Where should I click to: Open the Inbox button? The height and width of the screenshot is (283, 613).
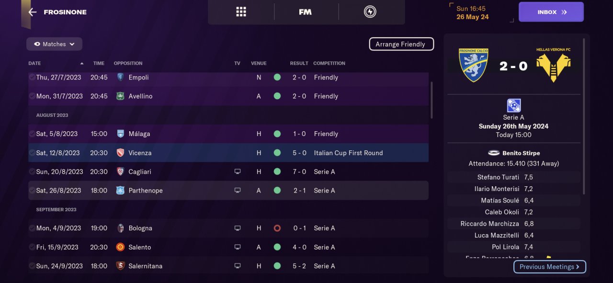pyautogui.click(x=551, y=12)
